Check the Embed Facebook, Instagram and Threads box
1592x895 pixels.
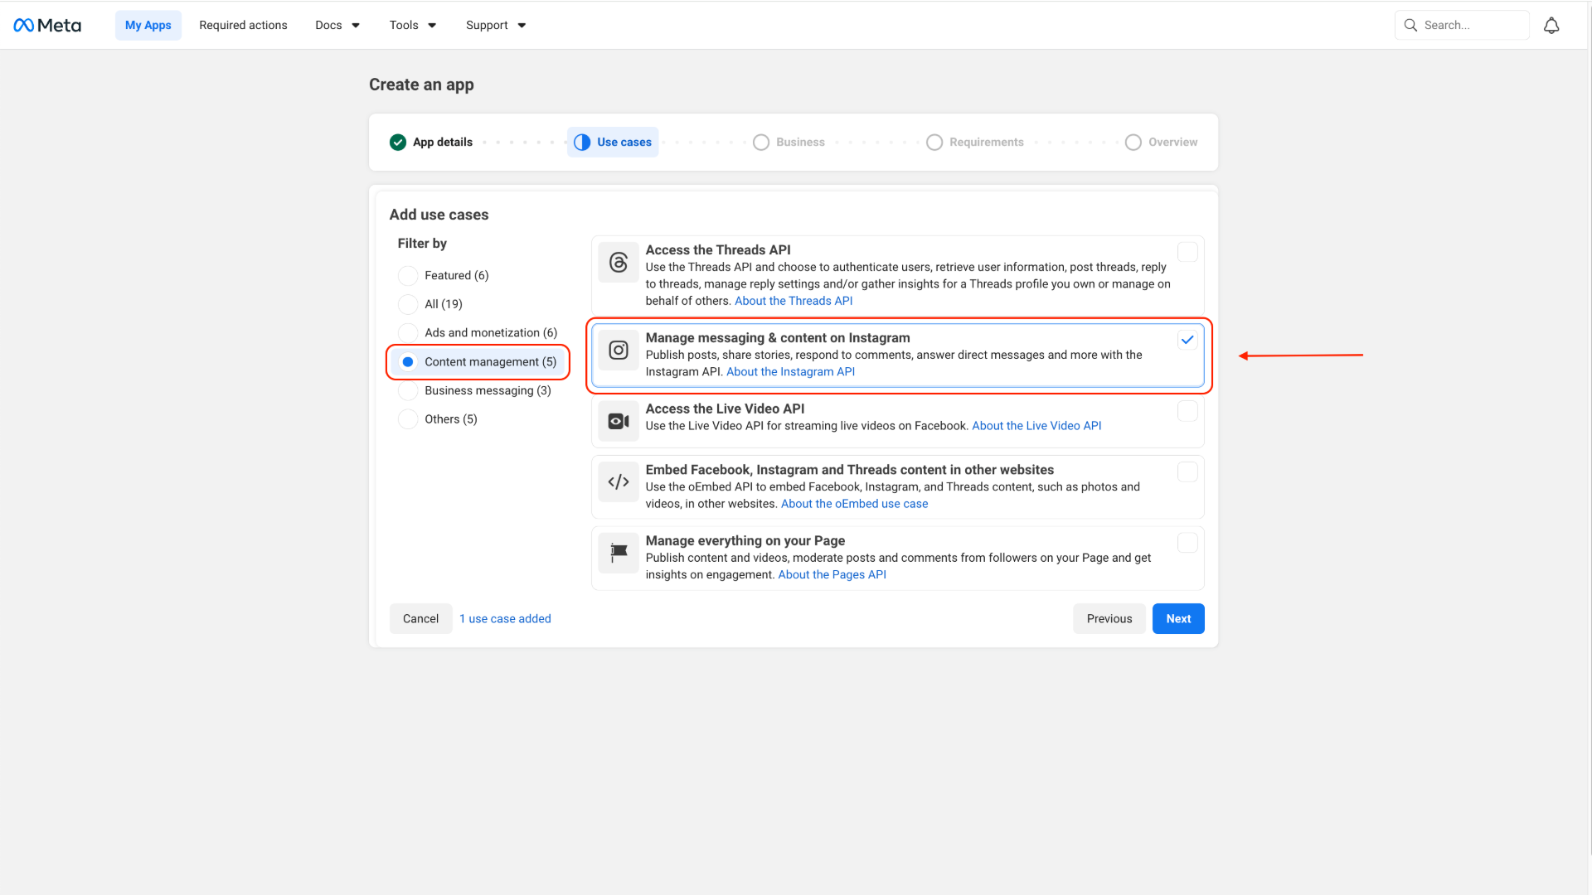(x=1187, y=472)
